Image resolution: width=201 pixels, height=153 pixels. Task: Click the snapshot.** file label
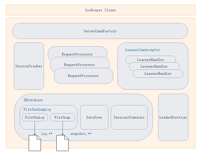pyautogui.click(x=81, y=134)
